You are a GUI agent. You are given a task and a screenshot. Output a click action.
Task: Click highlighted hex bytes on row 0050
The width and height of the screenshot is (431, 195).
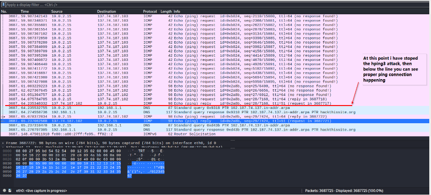tap(68, 172)
